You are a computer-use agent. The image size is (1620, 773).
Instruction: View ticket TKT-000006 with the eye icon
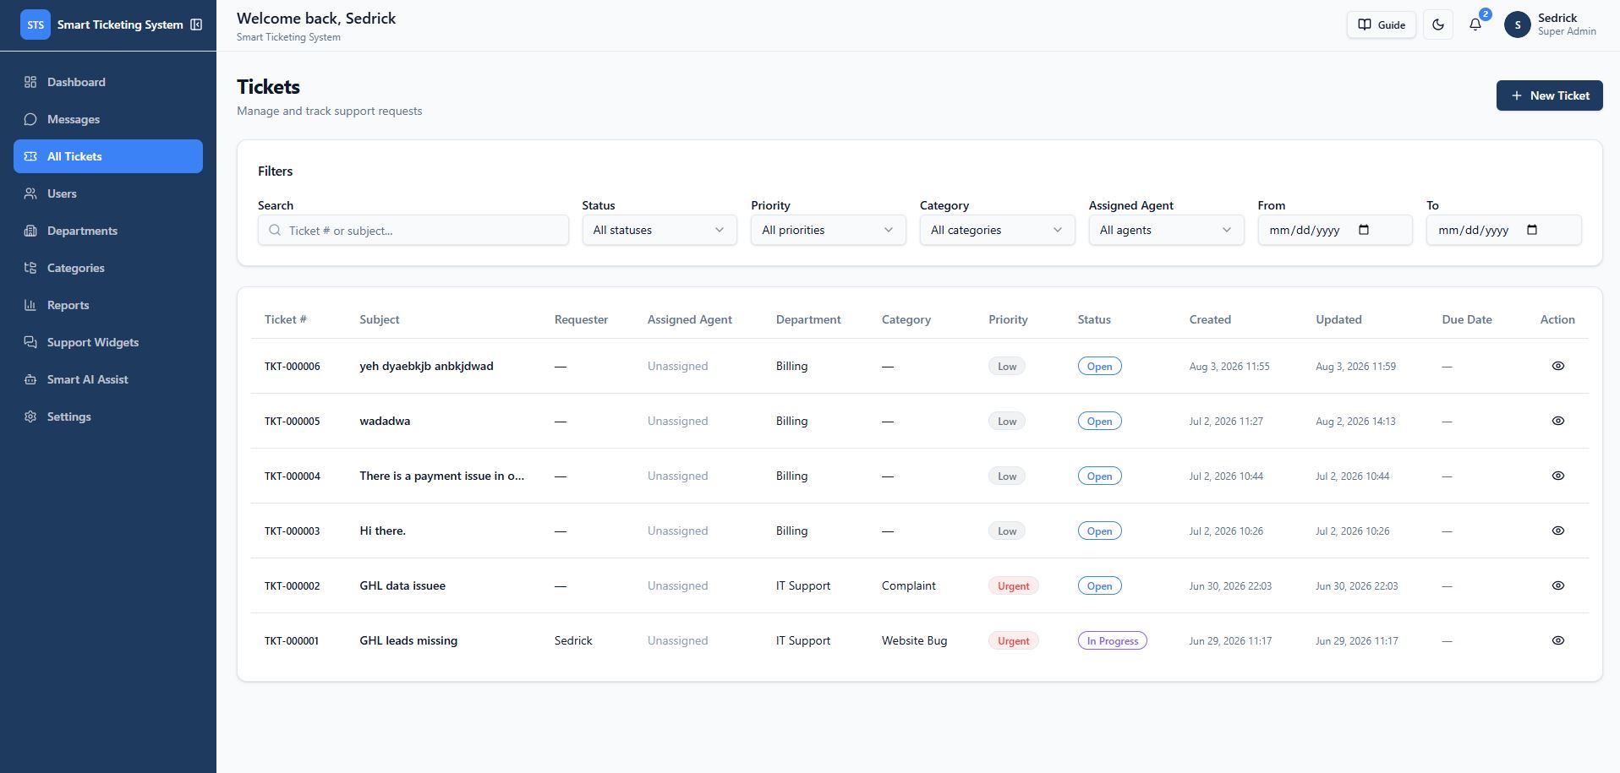(x=1558, y=366)
